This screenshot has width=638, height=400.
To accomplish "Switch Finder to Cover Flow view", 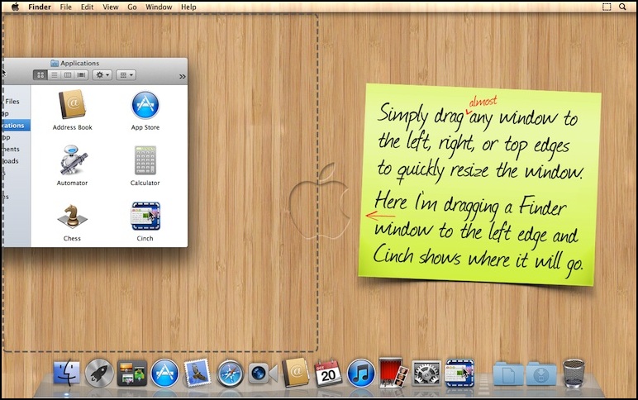I will [81, 75].
